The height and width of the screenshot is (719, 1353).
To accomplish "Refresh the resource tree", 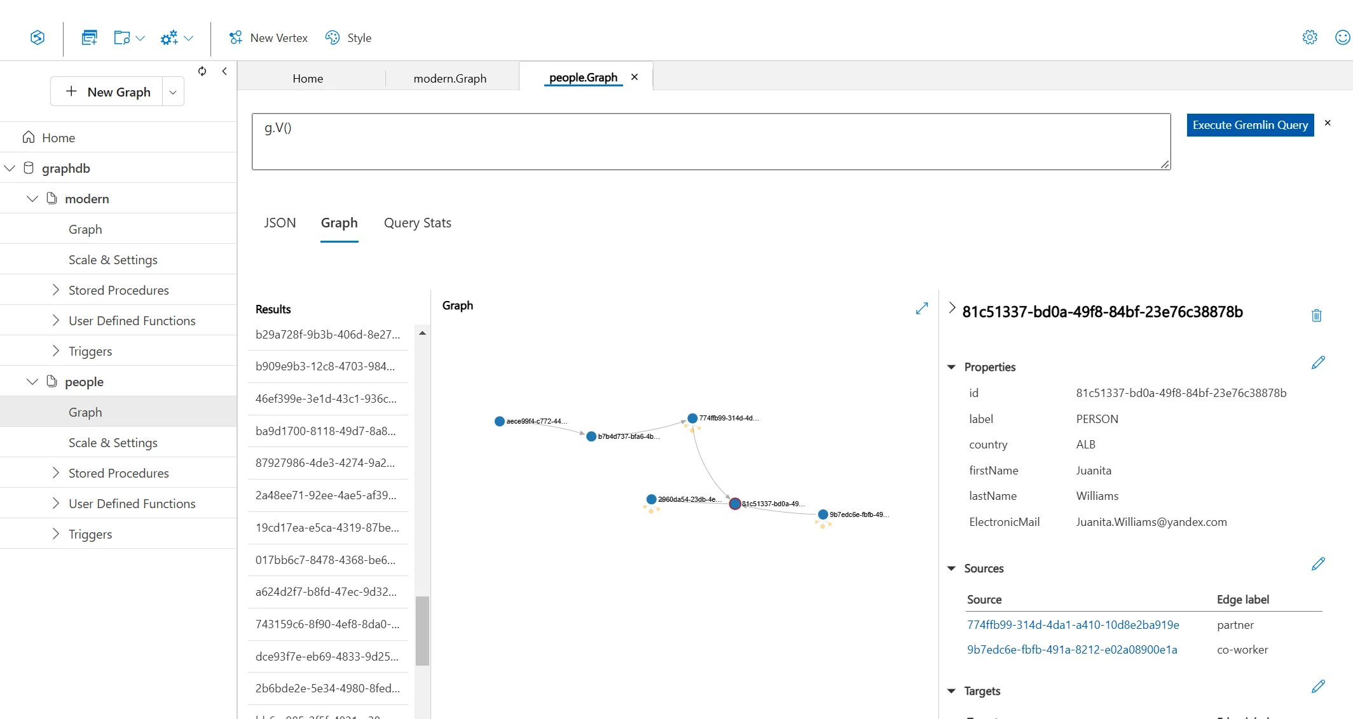I will pyautogui.click(x=202, y=71).
